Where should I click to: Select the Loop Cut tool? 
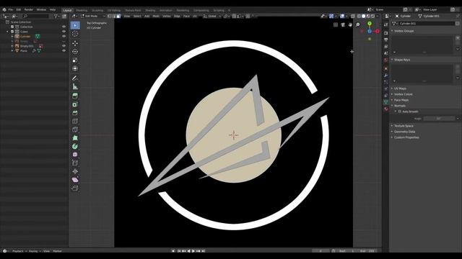[75, 122]
